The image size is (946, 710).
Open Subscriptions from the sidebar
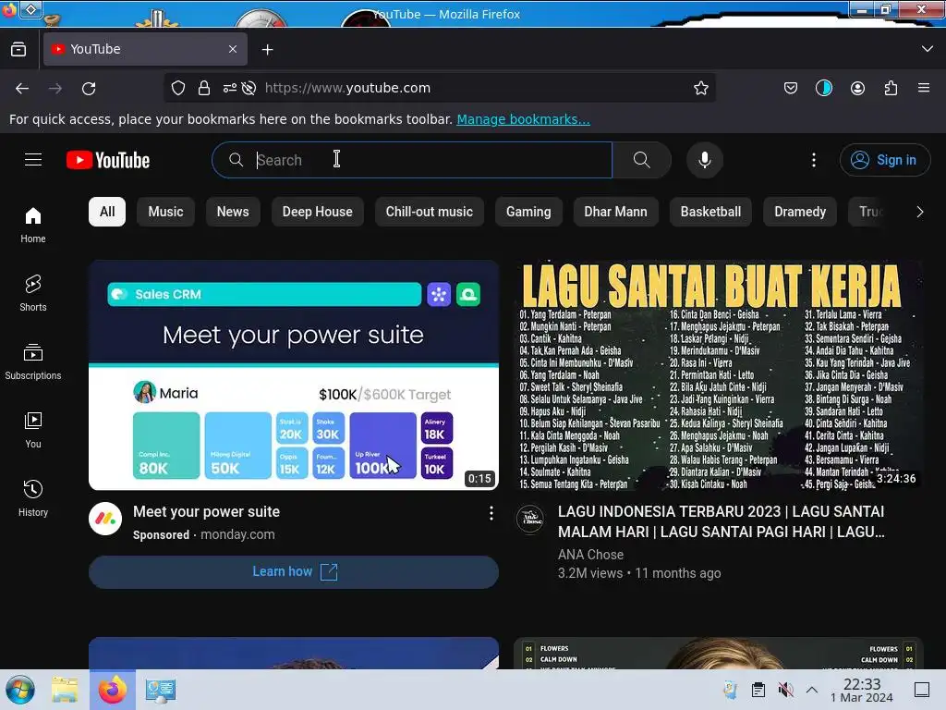click(x=33, y=361)
